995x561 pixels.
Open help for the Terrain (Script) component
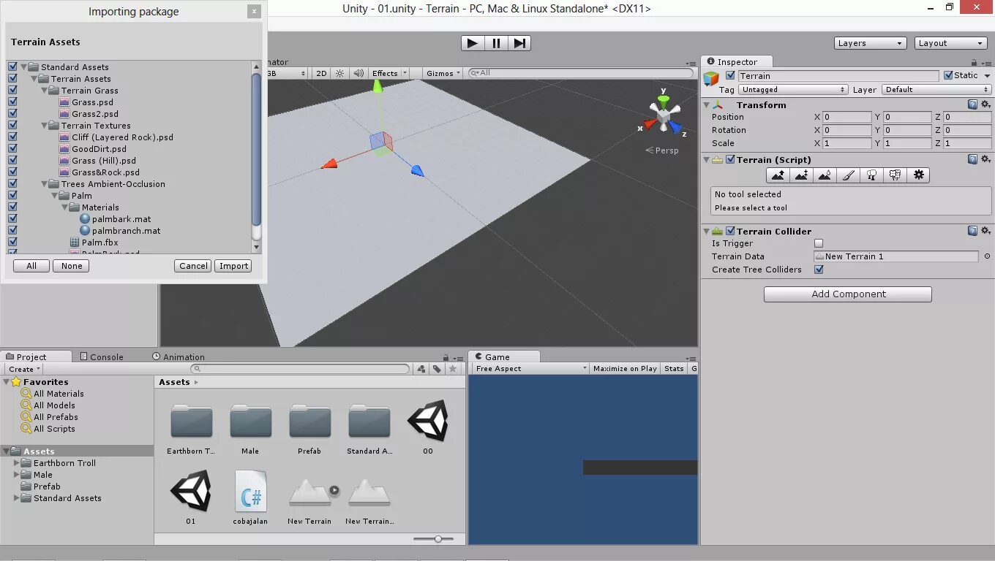tap(972, 159)
